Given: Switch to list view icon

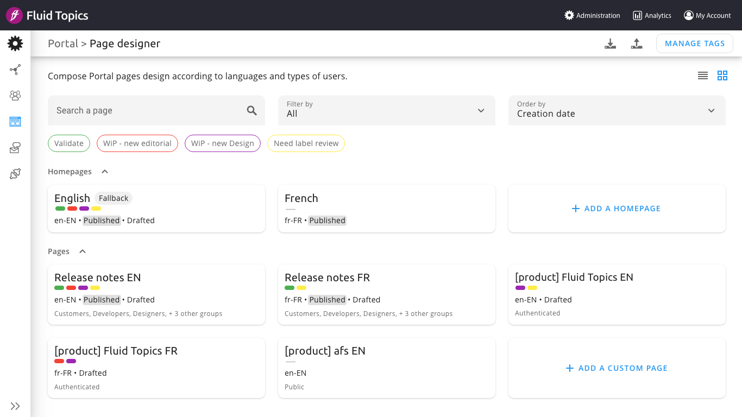Looking at the screenshot, I should click(x=703, y=75).
